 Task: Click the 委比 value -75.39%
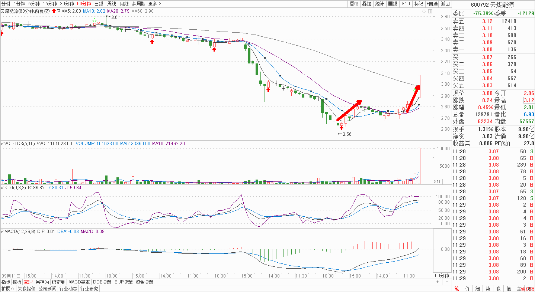click(483, 14)
